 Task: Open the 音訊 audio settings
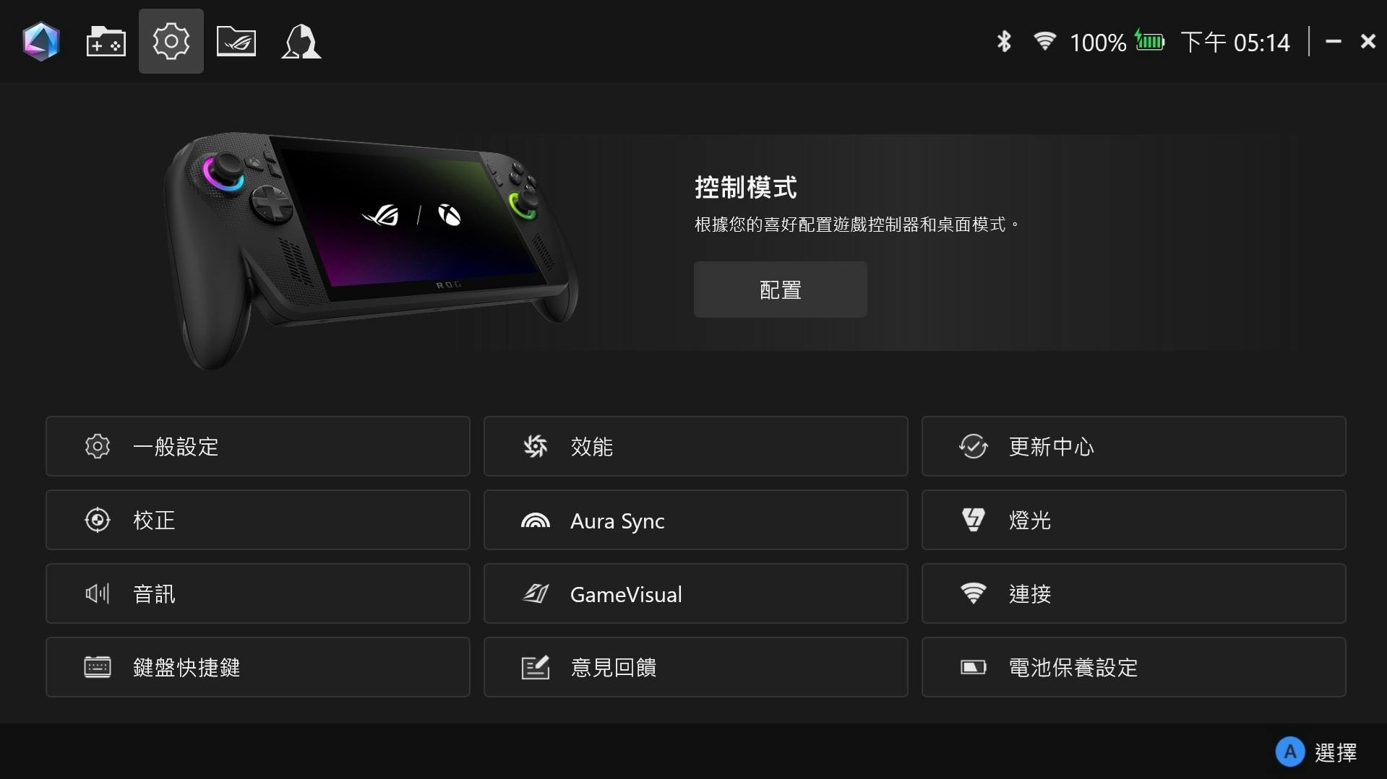point(258,593)
